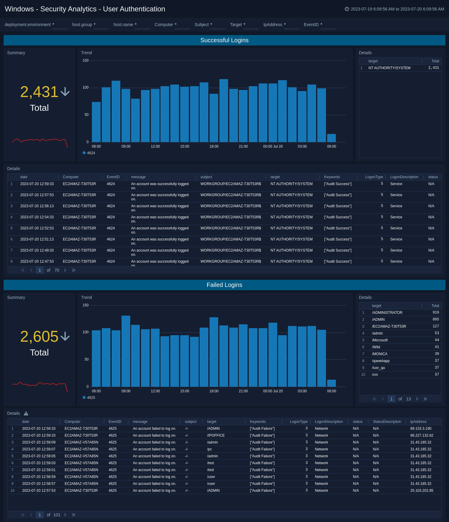The width and height of the screenshot is (449, 522).
Task: Click the Subject filter field
Action: pyautogui.click(x=218, y=25)
